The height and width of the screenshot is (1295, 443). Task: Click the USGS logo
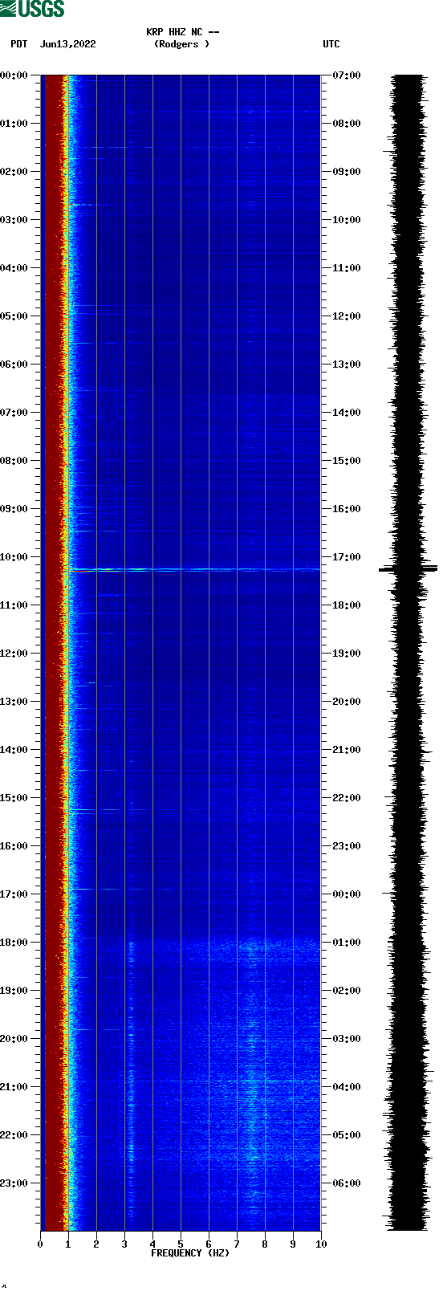pos(32,9)
